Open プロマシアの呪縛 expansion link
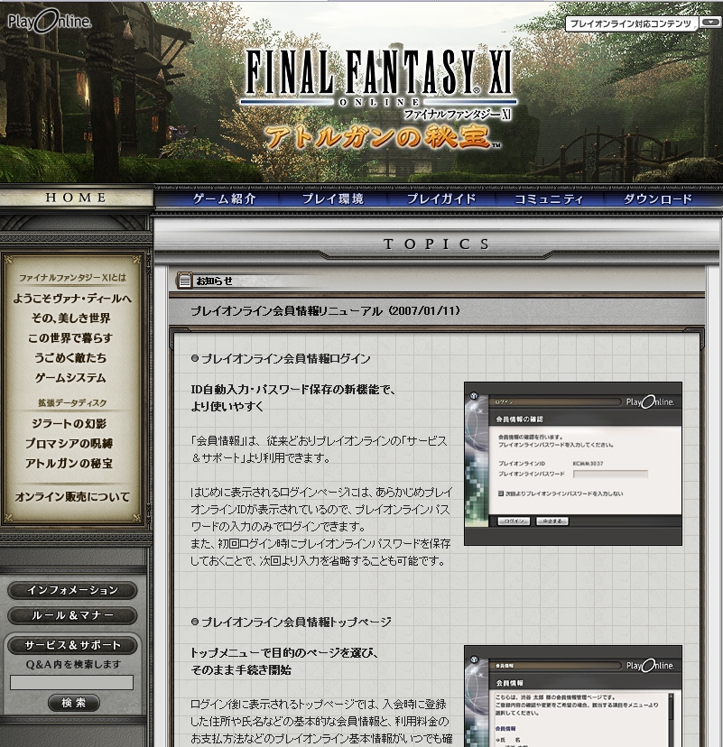Screen dimensions: 723x747 click(x=70, y=444)
